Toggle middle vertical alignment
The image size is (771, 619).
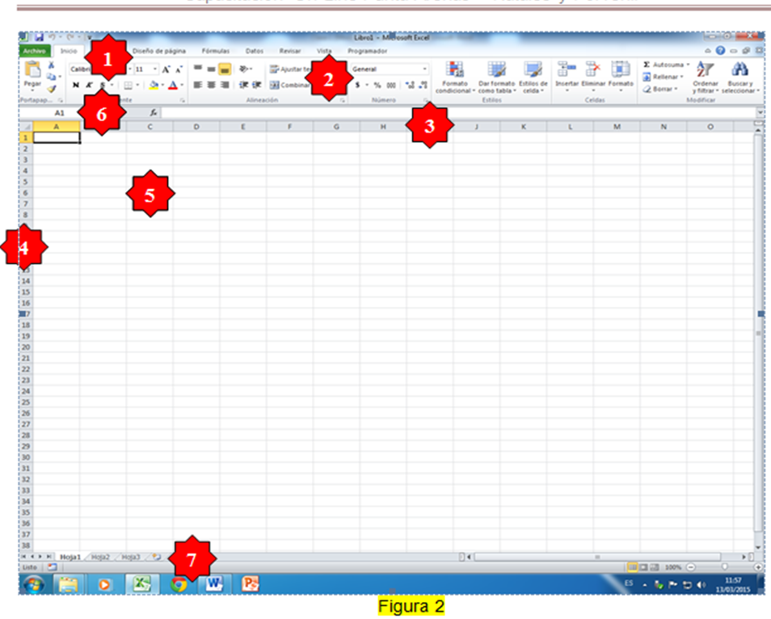click(x=211, y=69)
